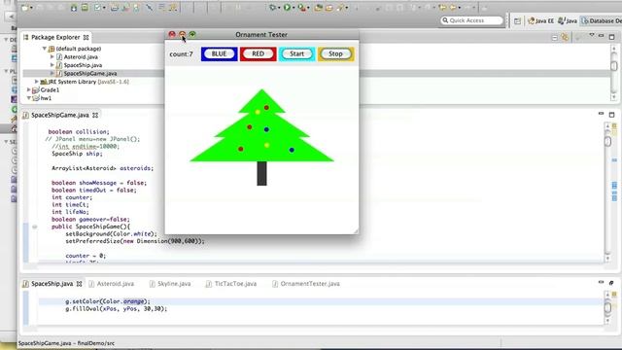The width and height of the screenshot is (622, 350).
Task: Switch to the Java perspective
Action: coord(568,21)
